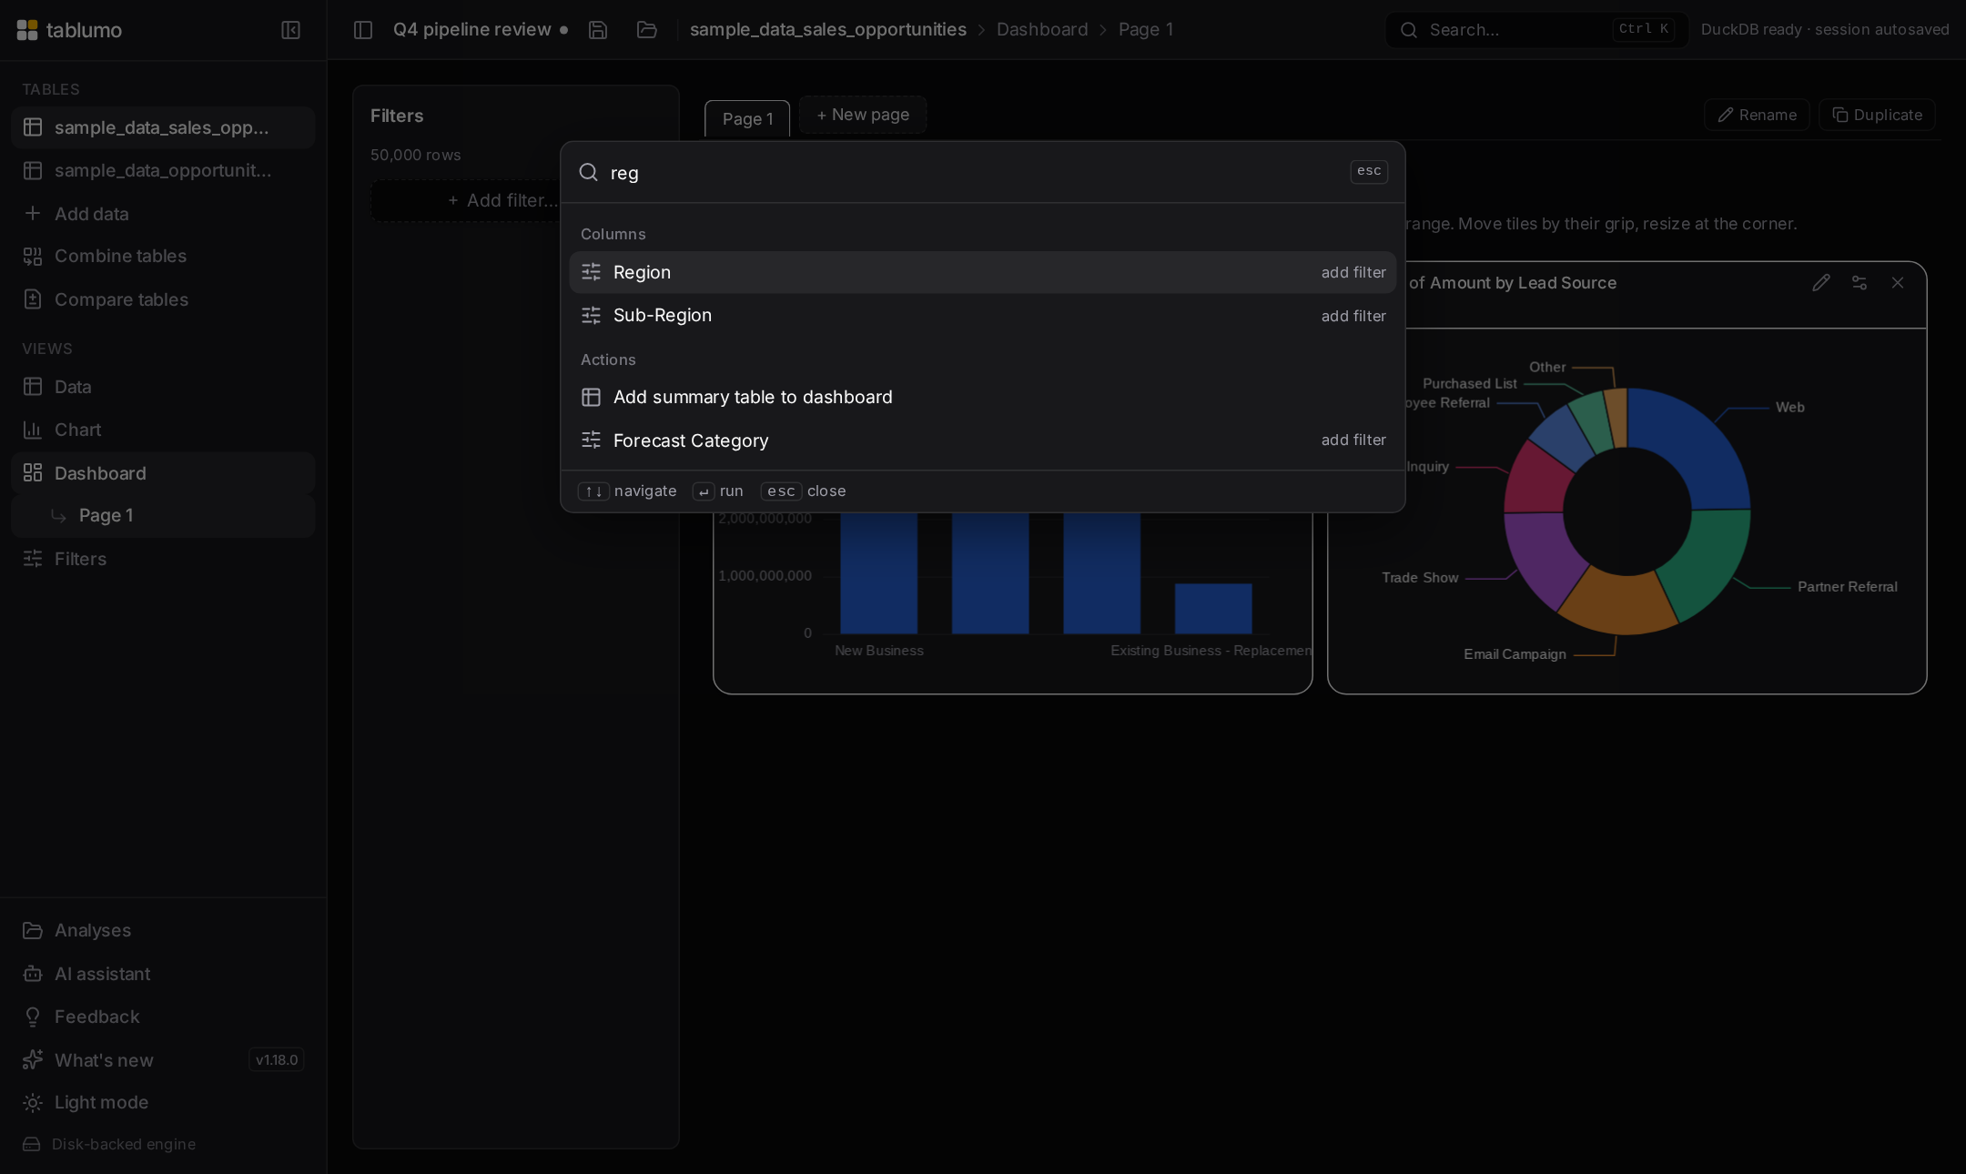Click the magnifier icon in command palette
Screen dimensions: 1966x1174
tap(589, 172)
